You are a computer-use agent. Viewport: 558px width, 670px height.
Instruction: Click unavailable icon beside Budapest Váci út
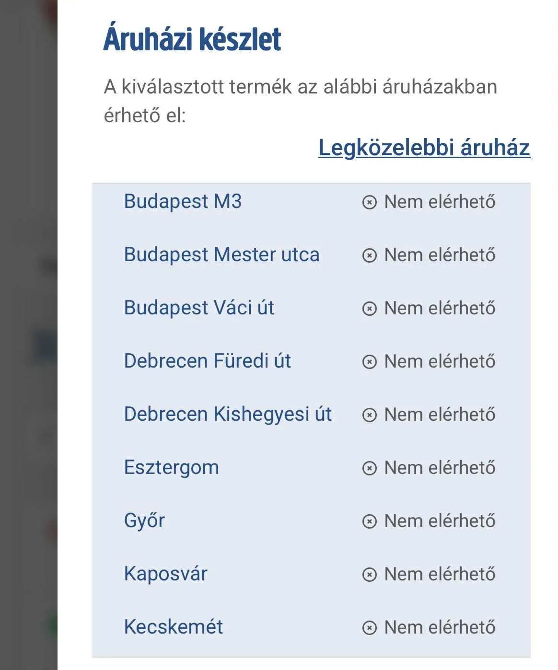pyautogui.click(x=369, y=309)
